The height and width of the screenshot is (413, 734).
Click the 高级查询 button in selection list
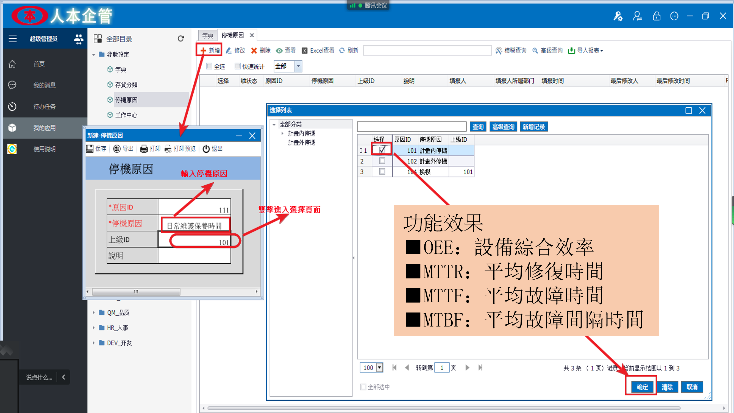click(503, 127)
